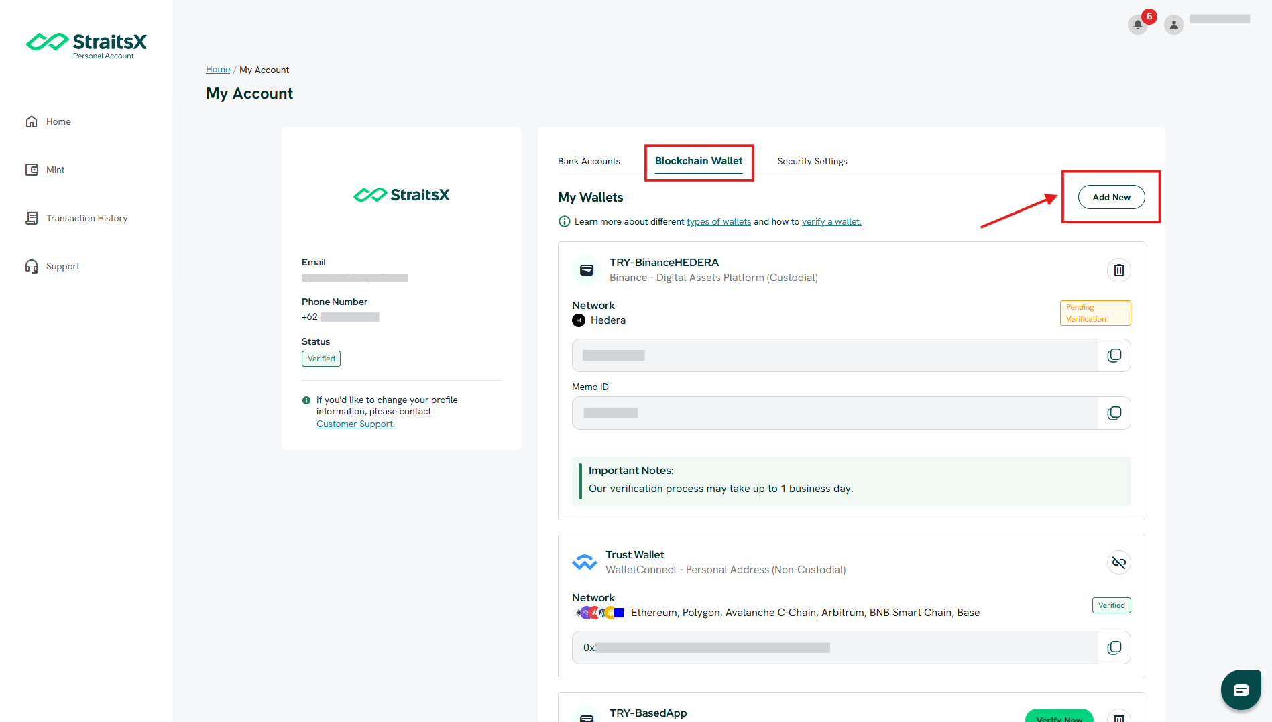Click the Add New wallet button
This screenshot has height=722, width=1272.
1111,197
